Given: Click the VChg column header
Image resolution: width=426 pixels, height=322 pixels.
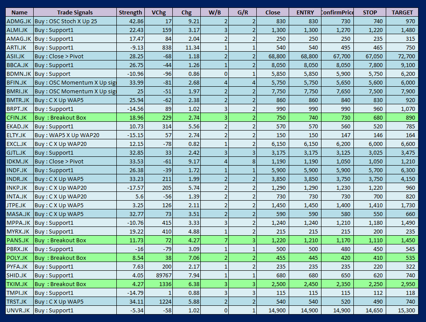Looking at the screenshot, I should (159, 13).
